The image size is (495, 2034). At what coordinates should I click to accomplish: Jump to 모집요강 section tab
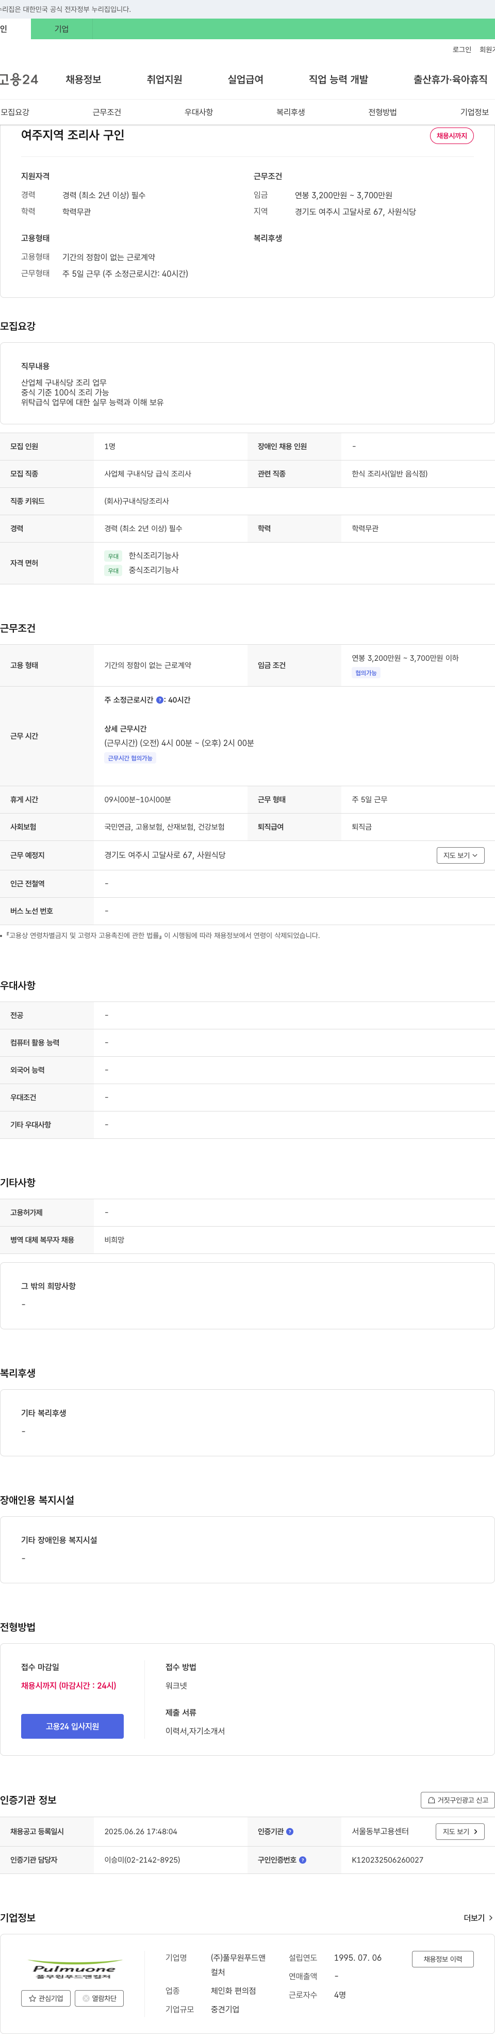pos(15,112)
